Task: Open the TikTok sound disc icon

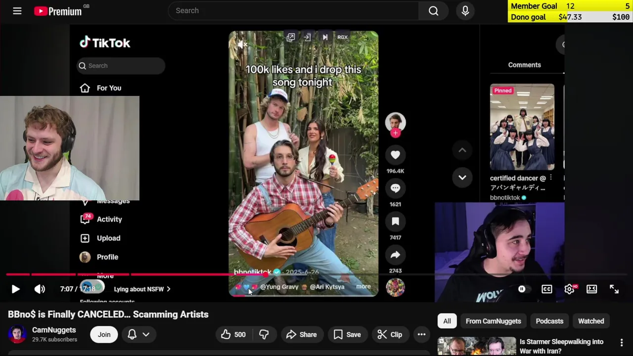Action: click(395, 287)
